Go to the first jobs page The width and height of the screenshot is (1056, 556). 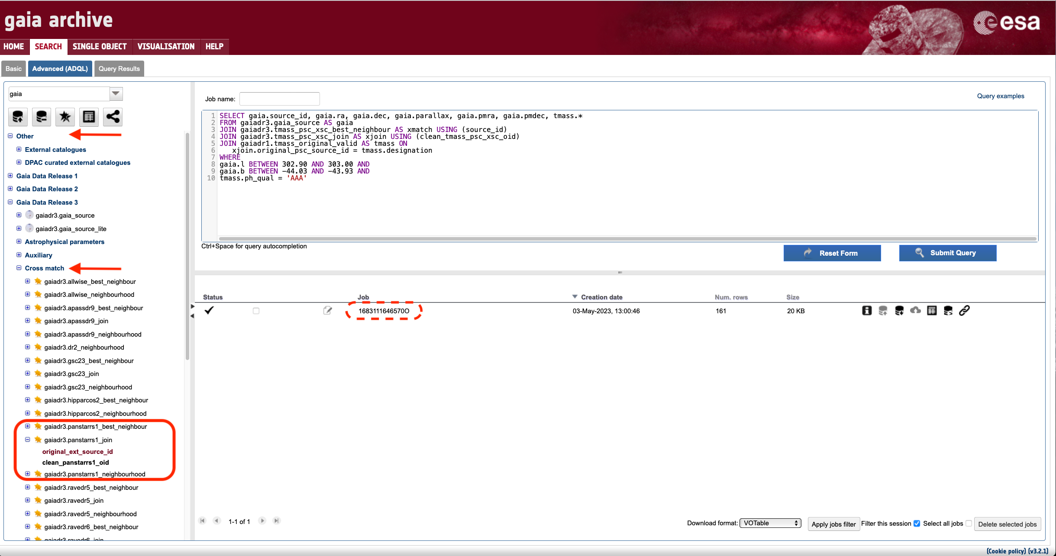pyautogui.click(x=202, y=521)
